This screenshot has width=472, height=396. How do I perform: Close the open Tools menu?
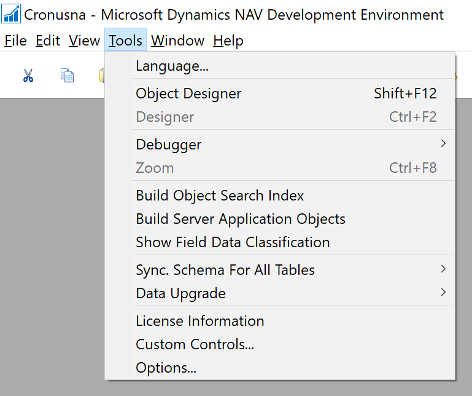click(x=126, y=40)
